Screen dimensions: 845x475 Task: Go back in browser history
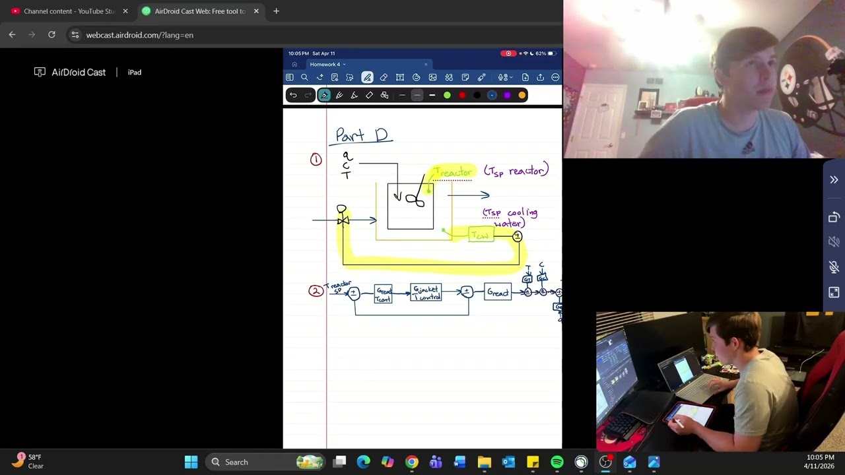(12, 35)
